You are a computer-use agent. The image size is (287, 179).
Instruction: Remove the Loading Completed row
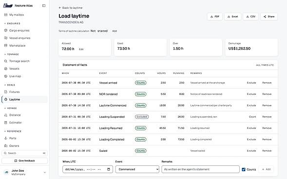coord(267,140)
